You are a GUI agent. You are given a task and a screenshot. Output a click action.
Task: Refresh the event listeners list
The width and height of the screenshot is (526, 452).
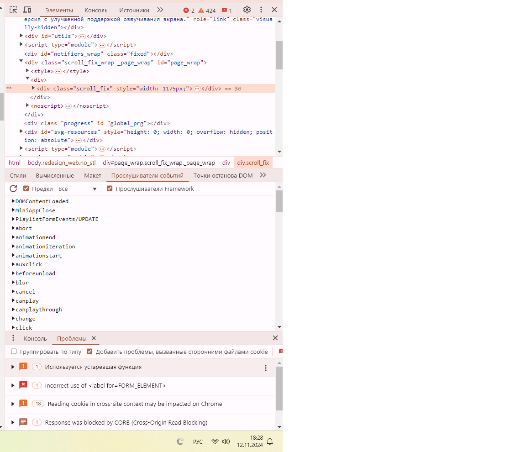tap(13, 189)
